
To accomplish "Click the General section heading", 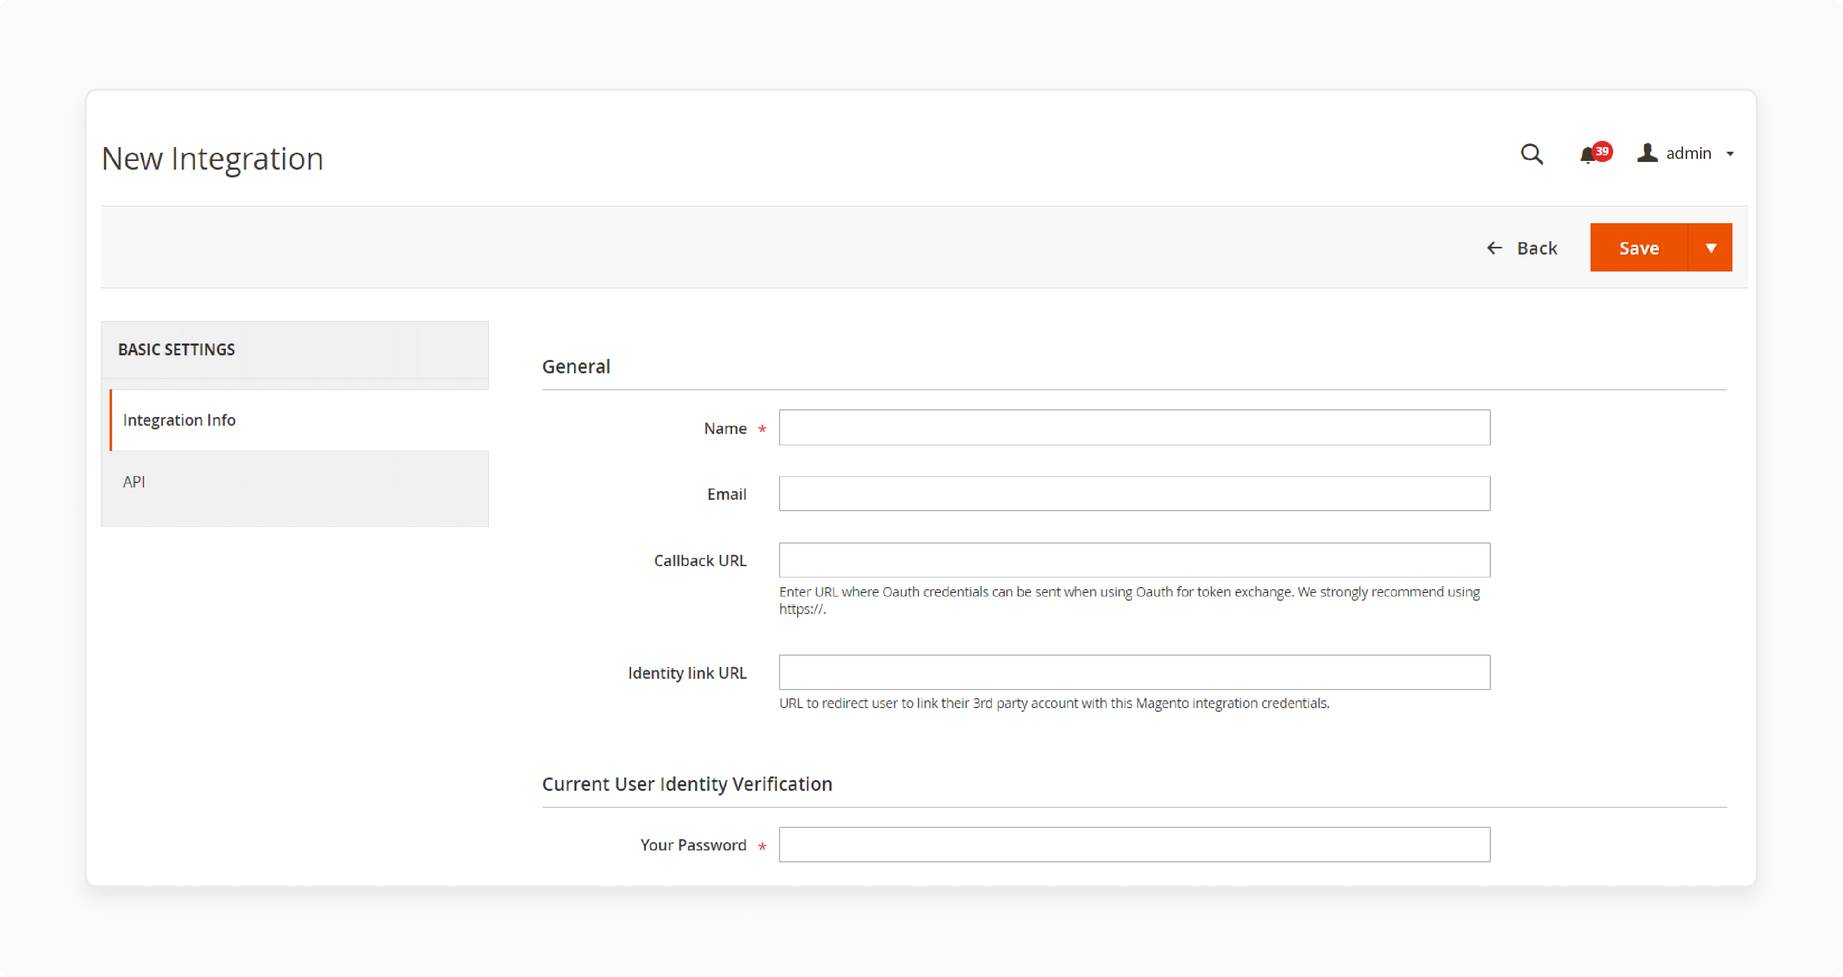I will pos(576,366).
